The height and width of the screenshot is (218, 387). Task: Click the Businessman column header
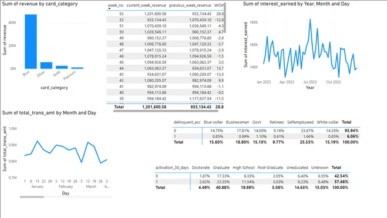click(x=238, y=122)
